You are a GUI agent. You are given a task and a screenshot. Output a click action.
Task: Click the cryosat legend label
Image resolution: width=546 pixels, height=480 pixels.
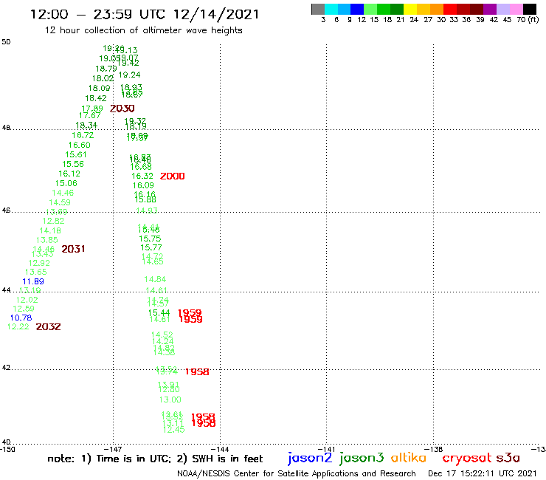click(467, 458)
